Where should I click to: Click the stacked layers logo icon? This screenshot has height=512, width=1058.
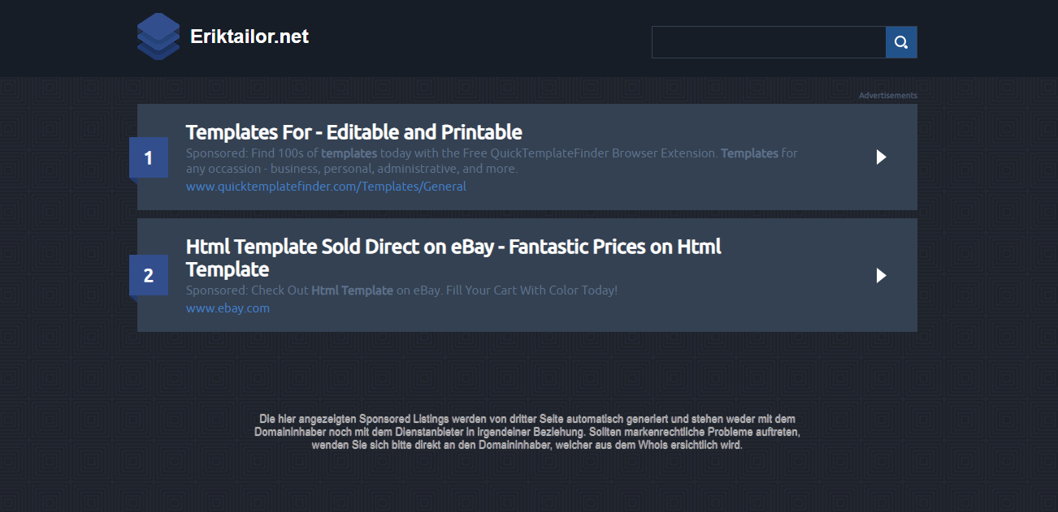point(158,37)
